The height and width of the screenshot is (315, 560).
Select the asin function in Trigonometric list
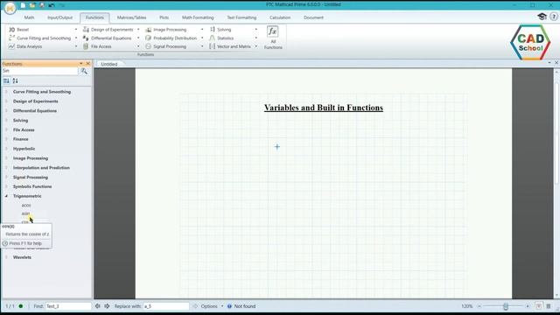(x=25, y=213)
